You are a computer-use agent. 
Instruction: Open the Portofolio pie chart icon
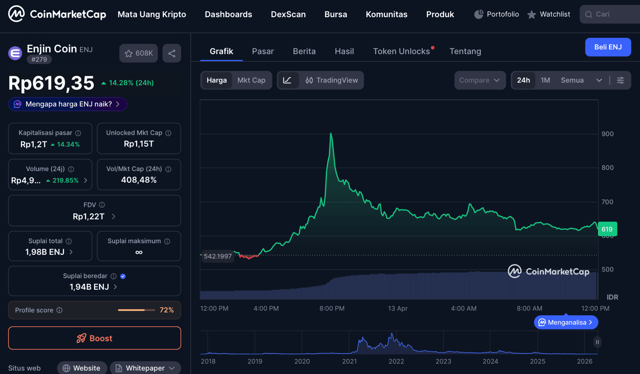[x=478, y=14]
